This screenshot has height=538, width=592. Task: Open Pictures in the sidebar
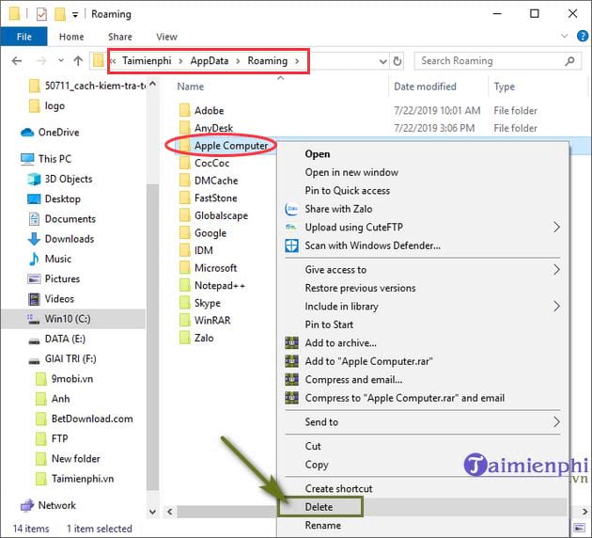(54, 278)
